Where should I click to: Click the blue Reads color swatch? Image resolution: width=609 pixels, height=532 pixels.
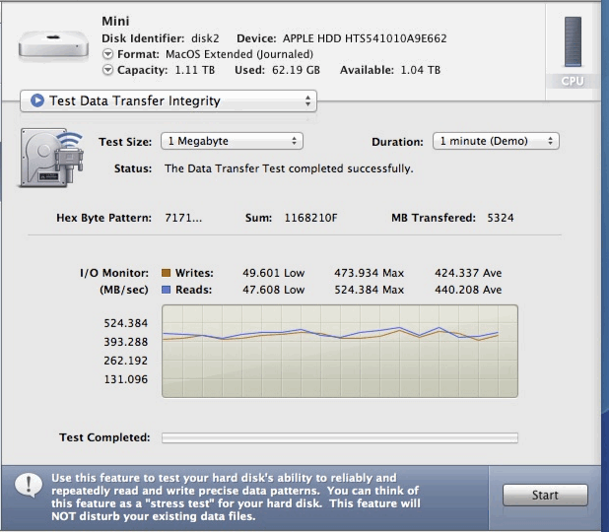coord(166,290)
